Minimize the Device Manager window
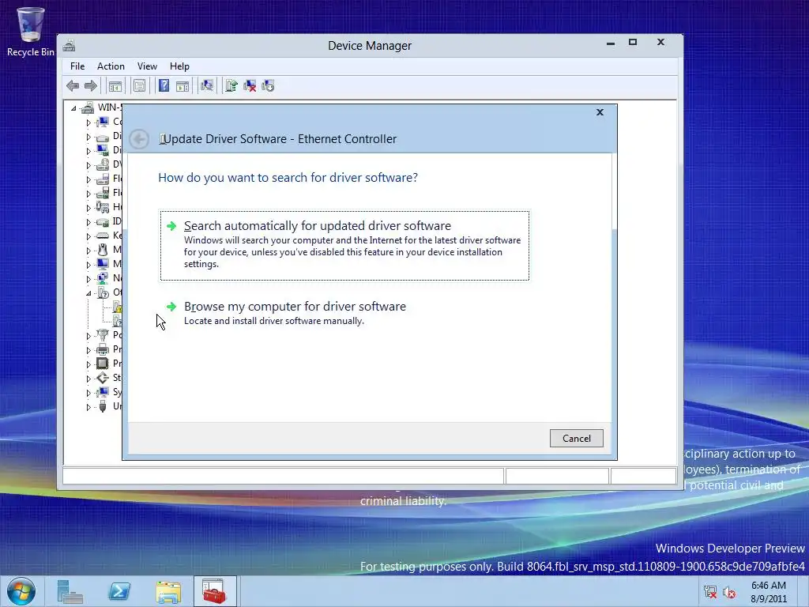The height and width of the screenshot is (607, 809). click(611, 43)
